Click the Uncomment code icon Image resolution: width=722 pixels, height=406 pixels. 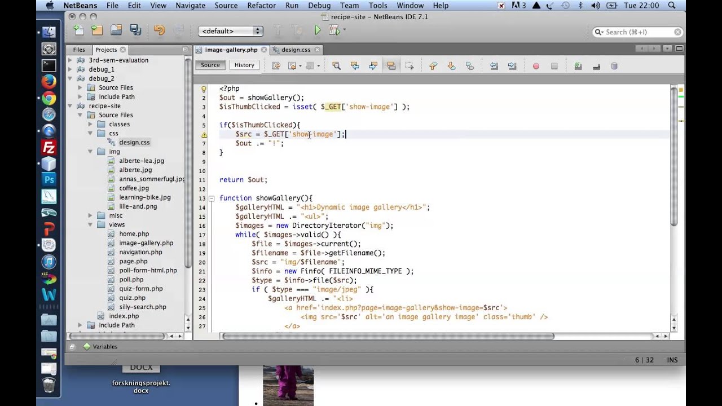tap(596, 66)
